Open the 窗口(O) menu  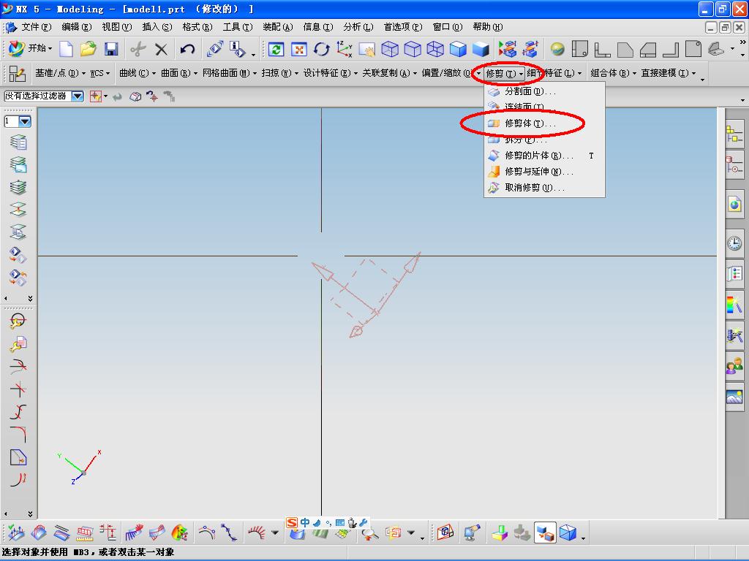pos(448,27)
